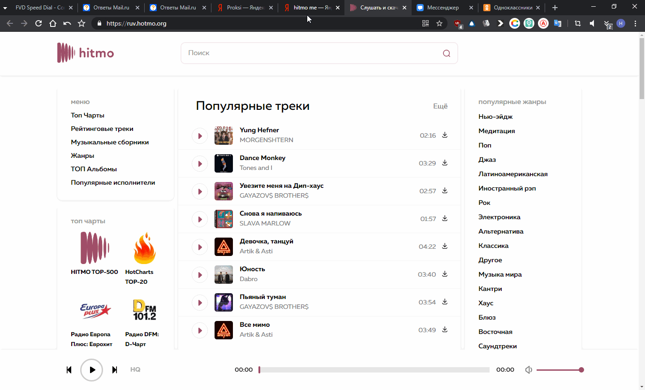
Task: Close the hitmo me Yandex tab
Action: (337, 8)
